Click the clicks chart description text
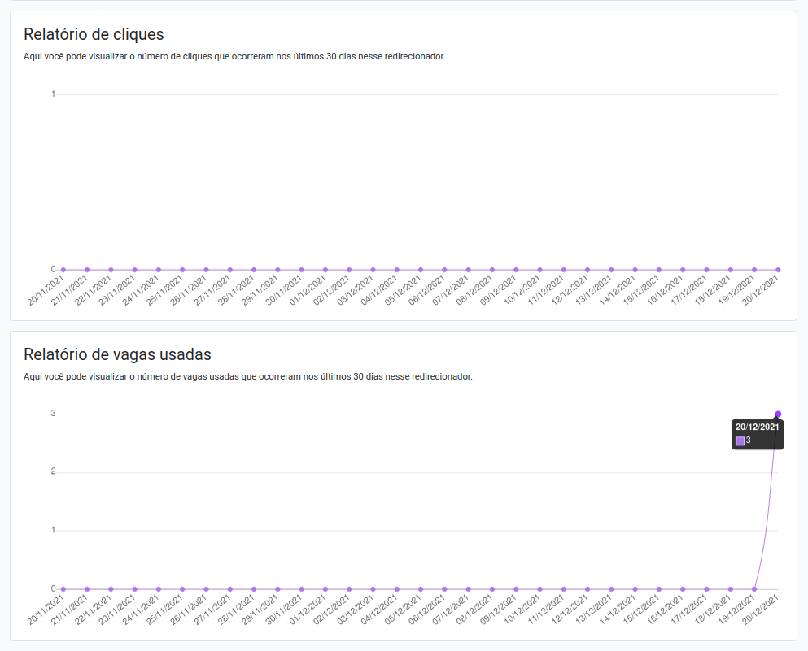Image resolution: width=808 pixels, height=651 pixels. (236, 57)
